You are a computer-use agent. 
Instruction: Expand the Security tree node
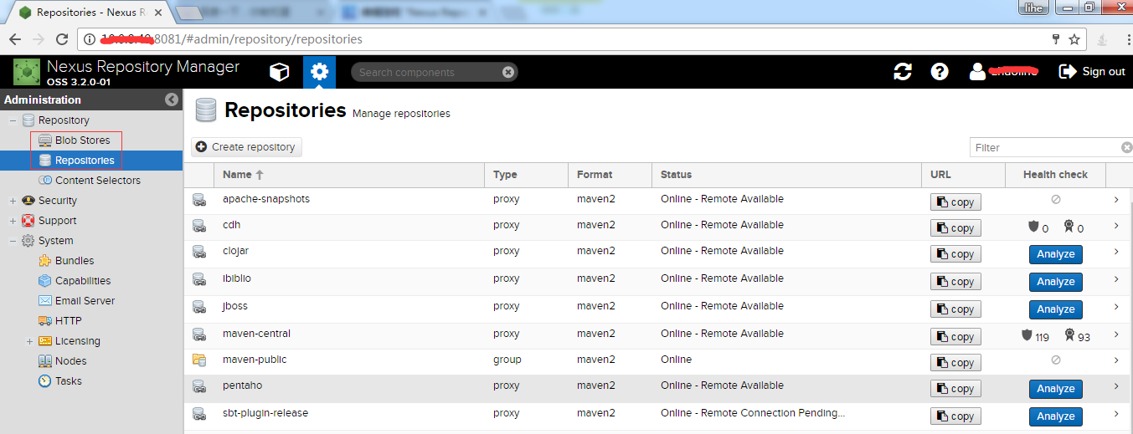coord(13,201)
